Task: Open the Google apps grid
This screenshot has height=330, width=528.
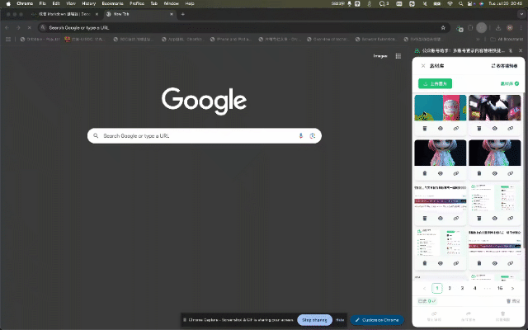Action: (398, 56)
